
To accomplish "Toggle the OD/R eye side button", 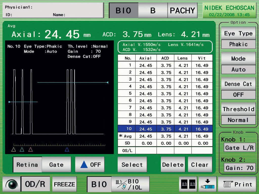I will click(35, 184).
